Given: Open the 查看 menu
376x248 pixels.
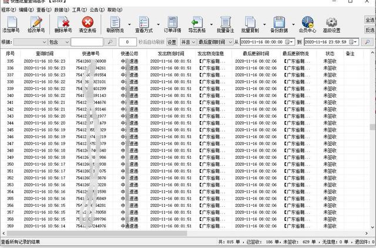Looking at the screenshot, I should [44, 10].
